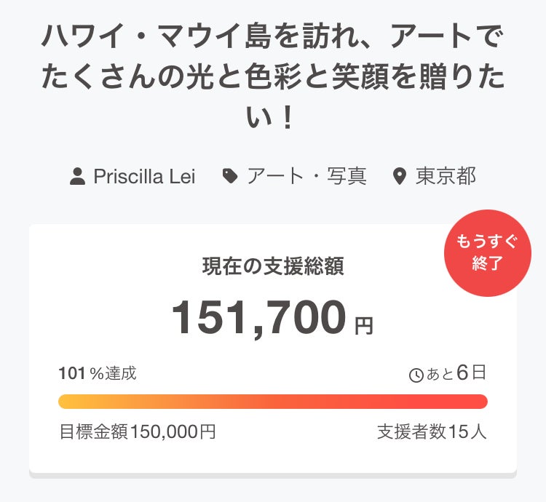Click the 支援者数15人 supporter count
The image size is (546, 502).
pos(432,431)
